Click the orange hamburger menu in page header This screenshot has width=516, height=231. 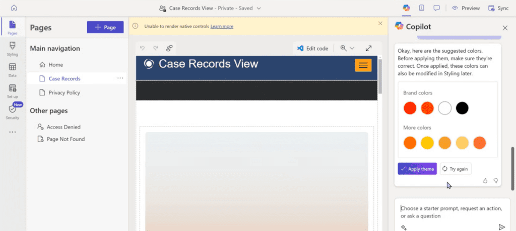pyautogui.click(x=363, y=65)
